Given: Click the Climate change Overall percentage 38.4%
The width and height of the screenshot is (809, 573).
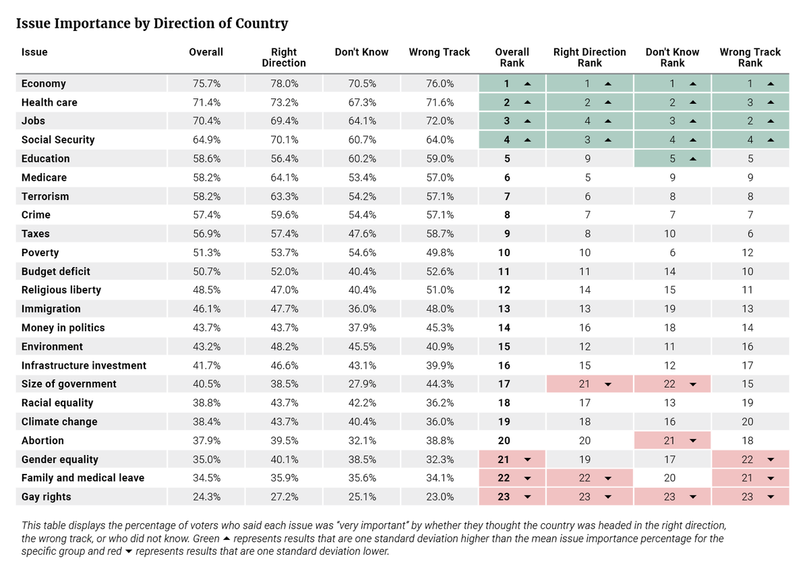Looking at the screenshot, I should pyautogui.click(x=206, y=422).
